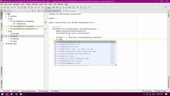Open the Build menu
Screen dimensions: 170x96
(41, 4)
